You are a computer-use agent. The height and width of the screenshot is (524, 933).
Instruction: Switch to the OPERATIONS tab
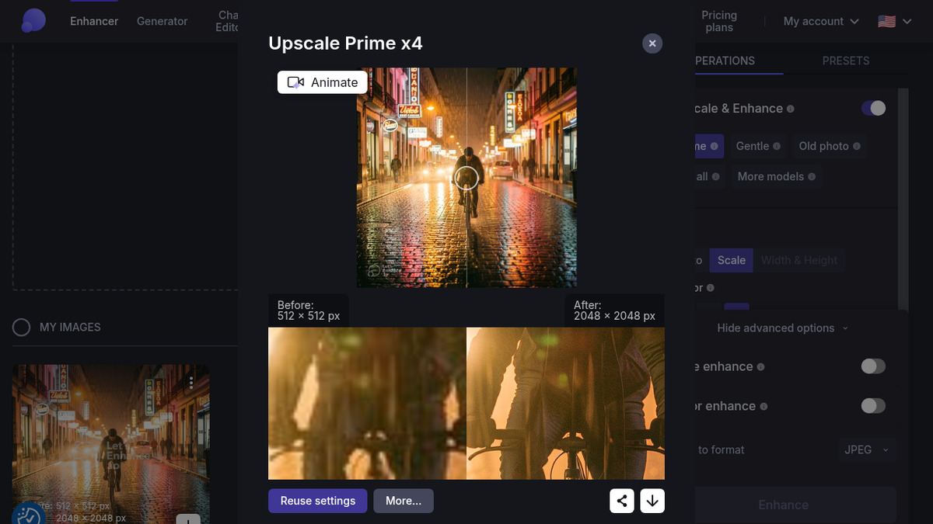click(x=725, y=61)
